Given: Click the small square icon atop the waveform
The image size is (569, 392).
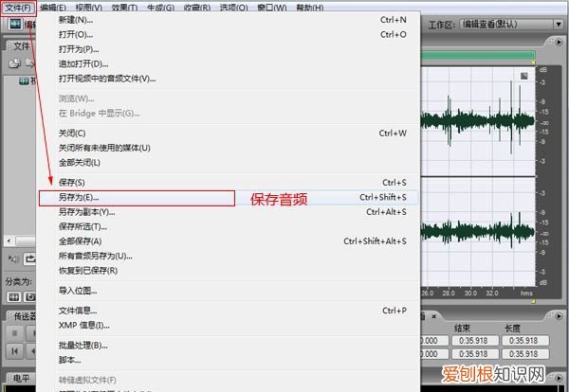Looking at the screenshot, I should (x=524, y=76).
